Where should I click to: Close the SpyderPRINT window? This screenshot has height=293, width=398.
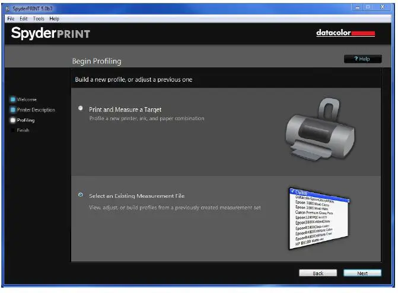382,7
